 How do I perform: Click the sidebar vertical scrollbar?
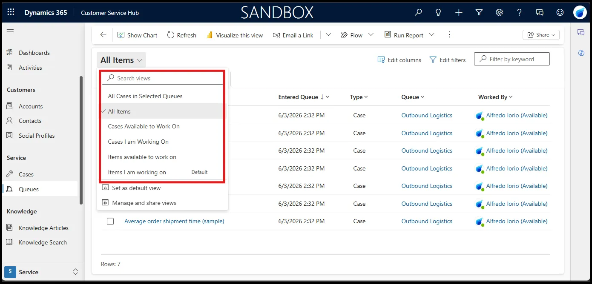(x=81, y=140)
